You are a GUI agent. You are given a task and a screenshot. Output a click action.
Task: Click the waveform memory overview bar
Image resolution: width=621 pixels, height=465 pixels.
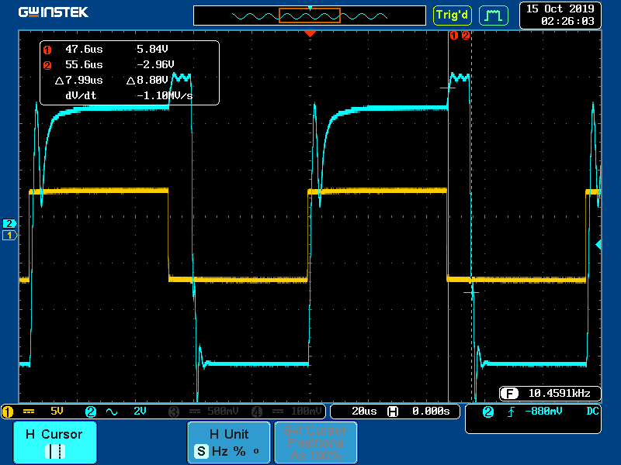pyautogui.click(x=310, y=15)
